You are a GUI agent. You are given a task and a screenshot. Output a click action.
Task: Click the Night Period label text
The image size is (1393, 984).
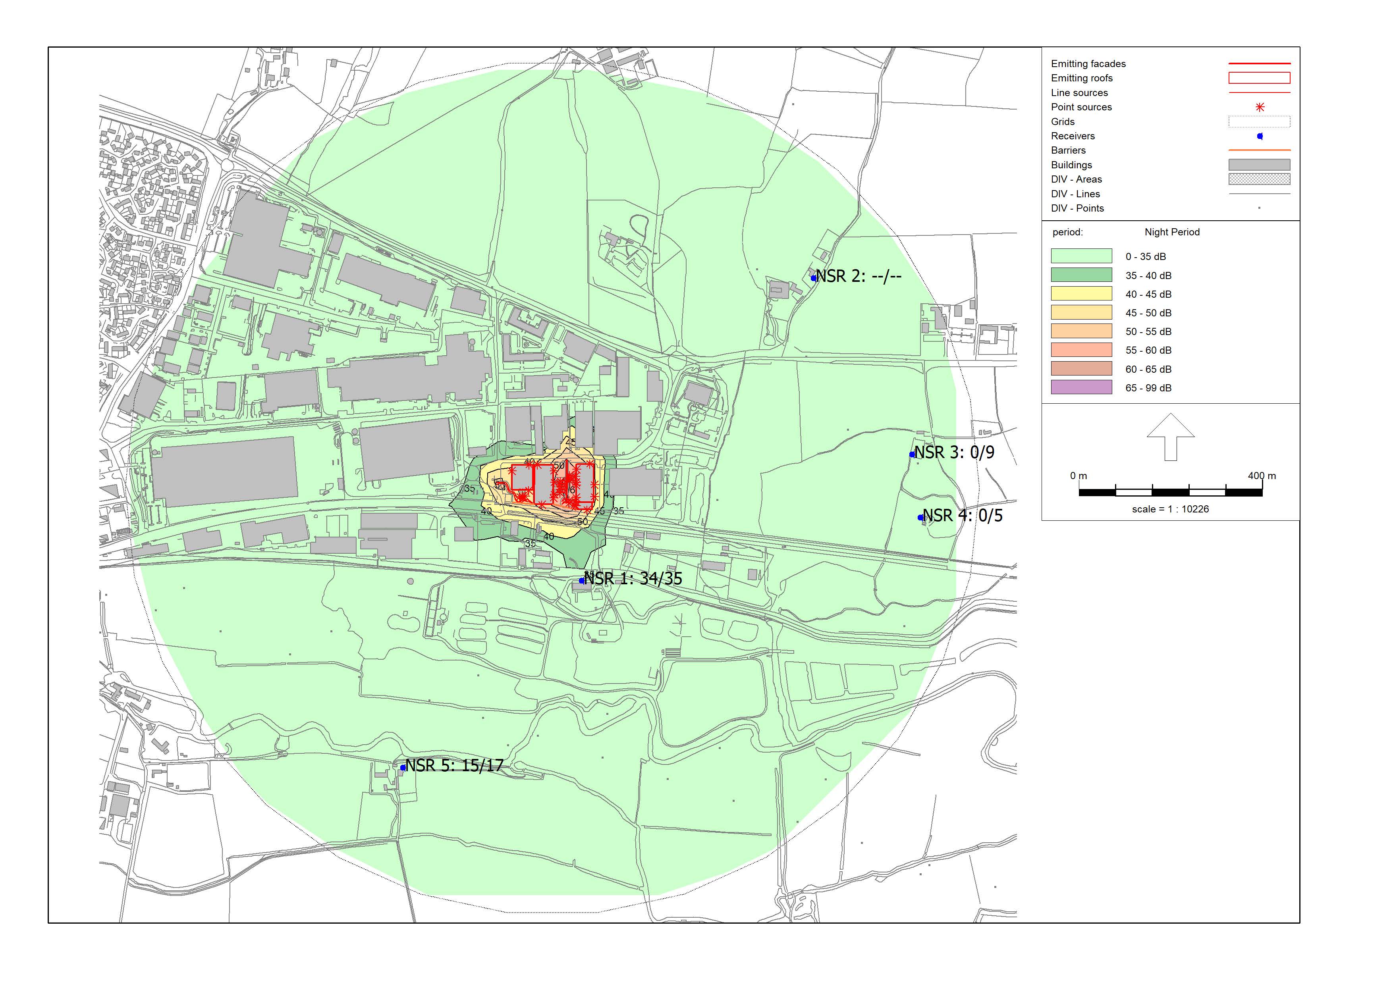[x=1171, y=232]
